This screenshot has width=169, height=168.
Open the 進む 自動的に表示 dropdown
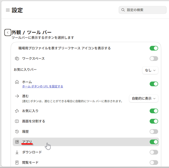(x=143, y=98)
